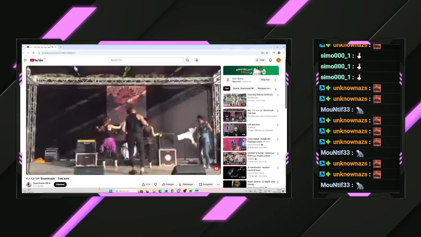The image size is (421, 237).
Task: Open the tab search dropdown in Chrome
Action: click(23, 47)
